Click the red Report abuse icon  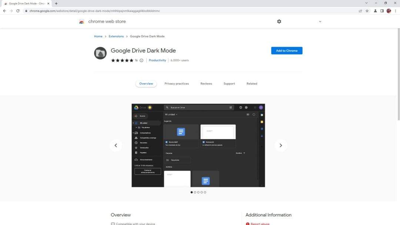247,224
